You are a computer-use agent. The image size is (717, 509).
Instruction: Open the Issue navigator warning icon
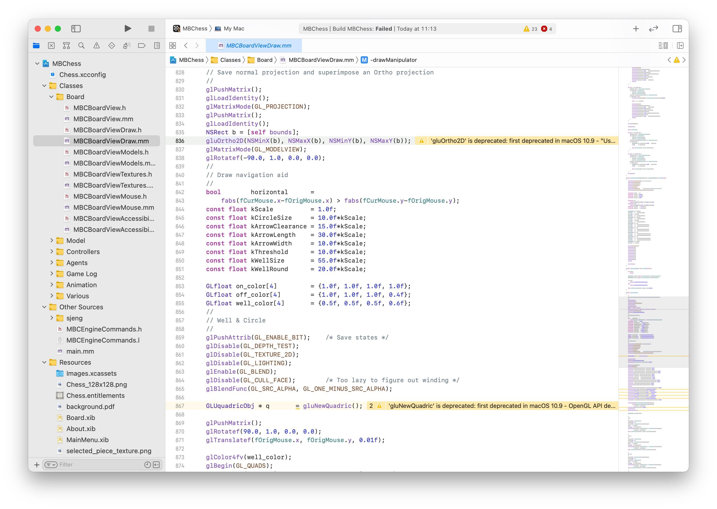point(97,46)
